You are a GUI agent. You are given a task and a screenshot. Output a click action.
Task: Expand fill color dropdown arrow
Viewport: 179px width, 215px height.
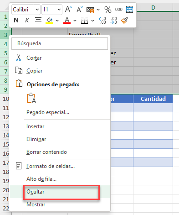(x=57, y=21)
